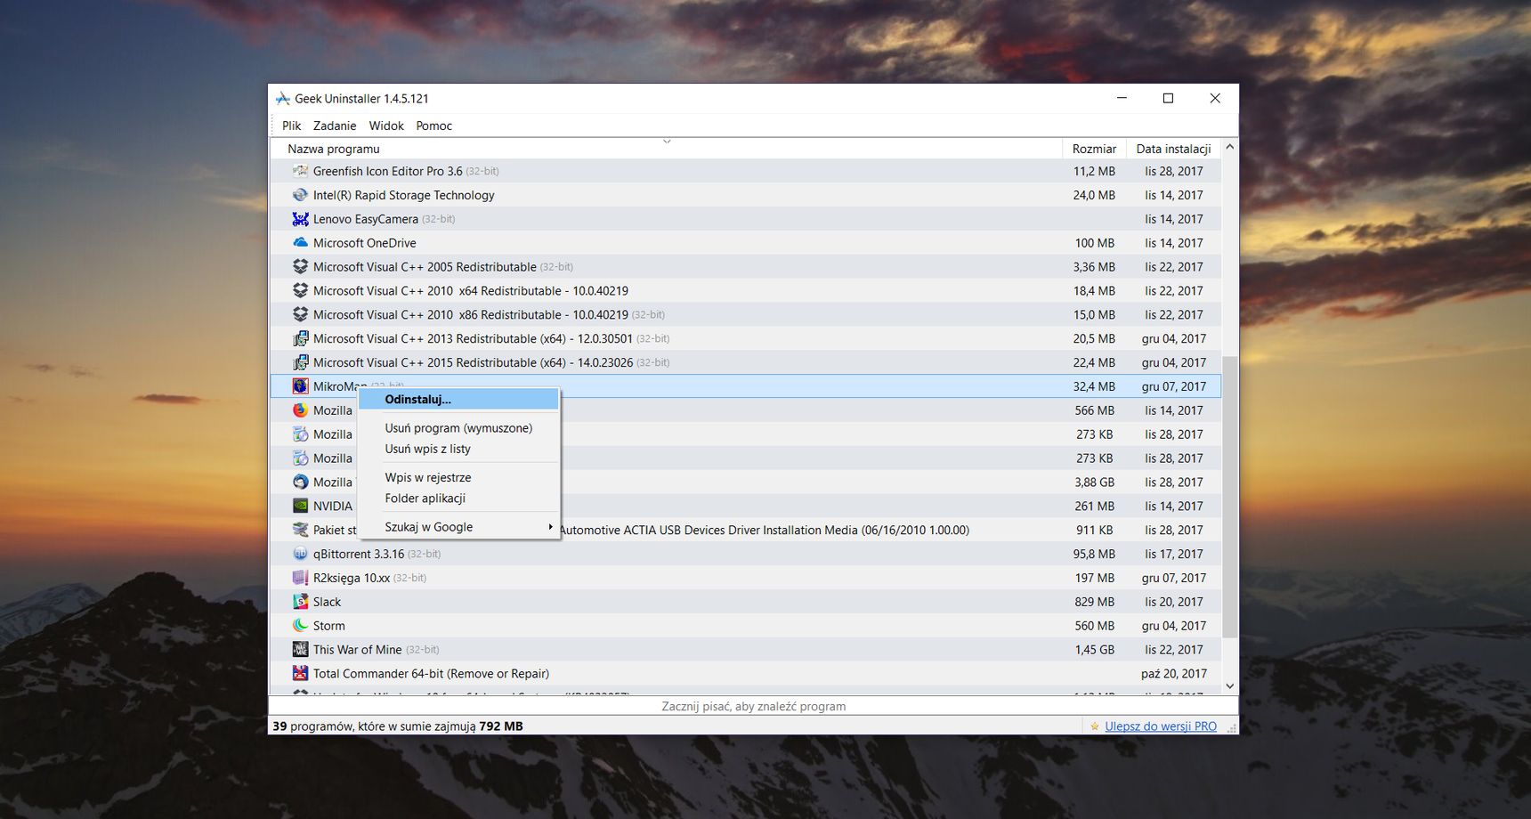Click the Total Commander icon
Screen dimensions: 1531x819
pos(300,674)
